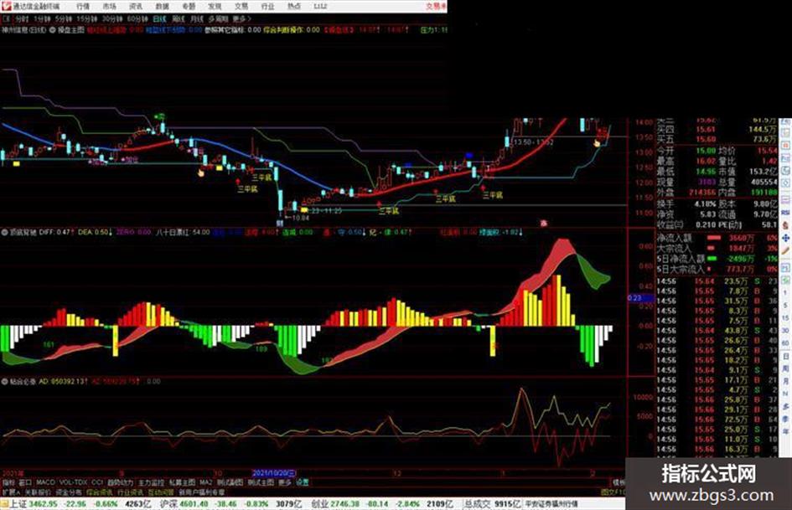The width and height of the screenshot is (792, 510).
Task: Open settings gear beside 操盘主图
Action: click(53, 30)
